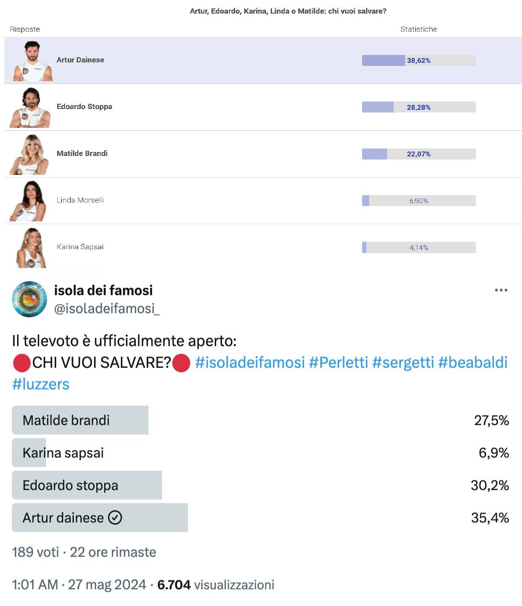
Task: Open the #beabaldi hashtag
Action: (473, 363)
